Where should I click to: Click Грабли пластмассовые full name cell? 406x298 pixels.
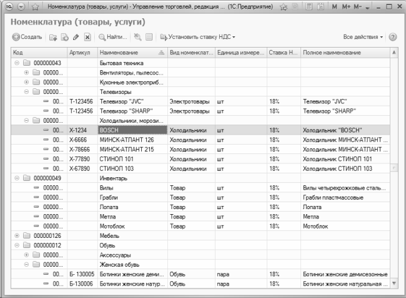[345, 198]
